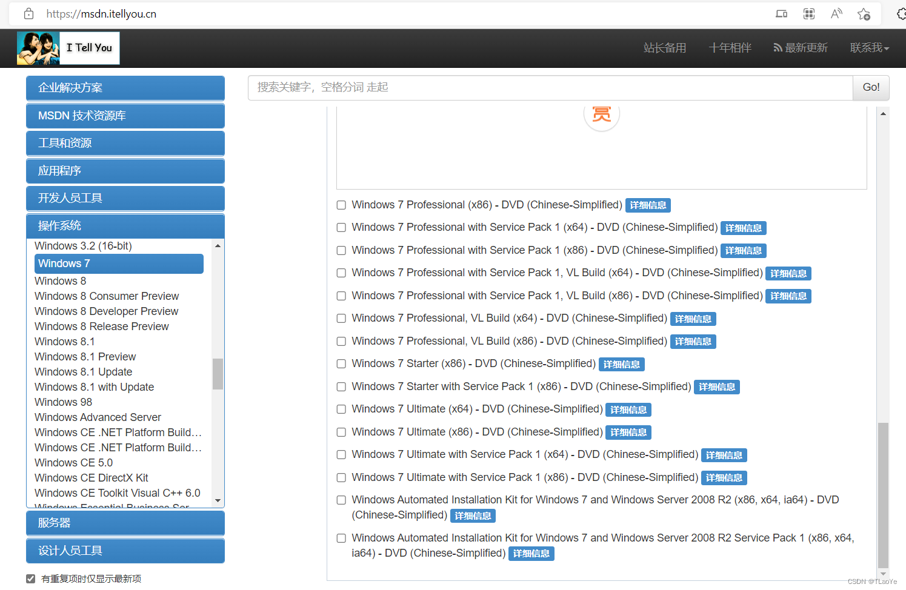Add page to favorites with star icon
Screen dimensions: 906x590
[864, 13]
